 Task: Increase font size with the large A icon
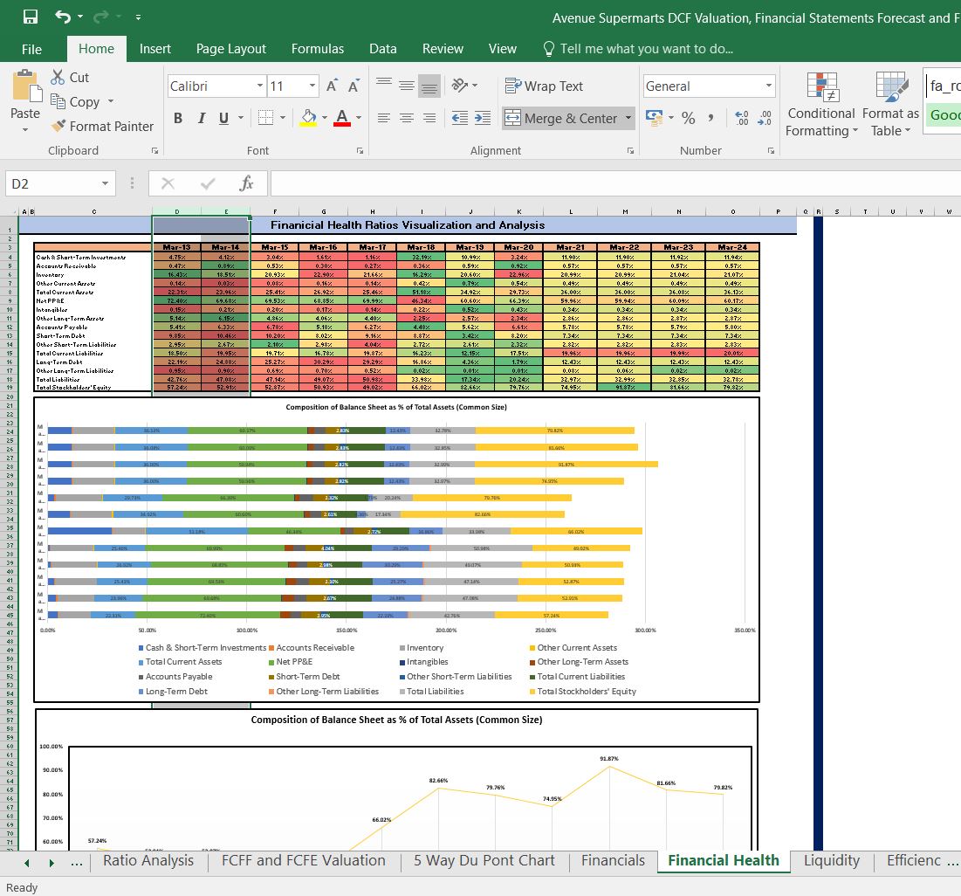coord(332,86)
